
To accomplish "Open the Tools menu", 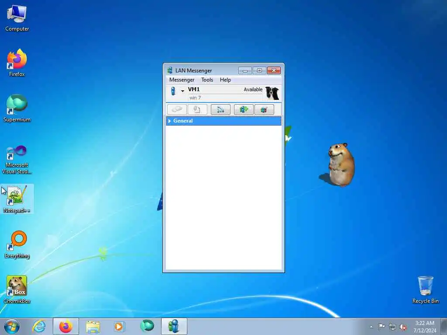I will (x=207, y=80).
